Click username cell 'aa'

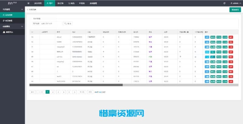coord(58,67)
